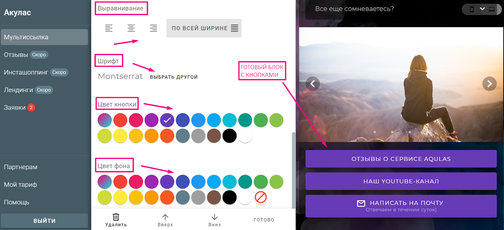Click the hiker photo in preview carousel
The image size is (504, 230).
coord(401,84)
